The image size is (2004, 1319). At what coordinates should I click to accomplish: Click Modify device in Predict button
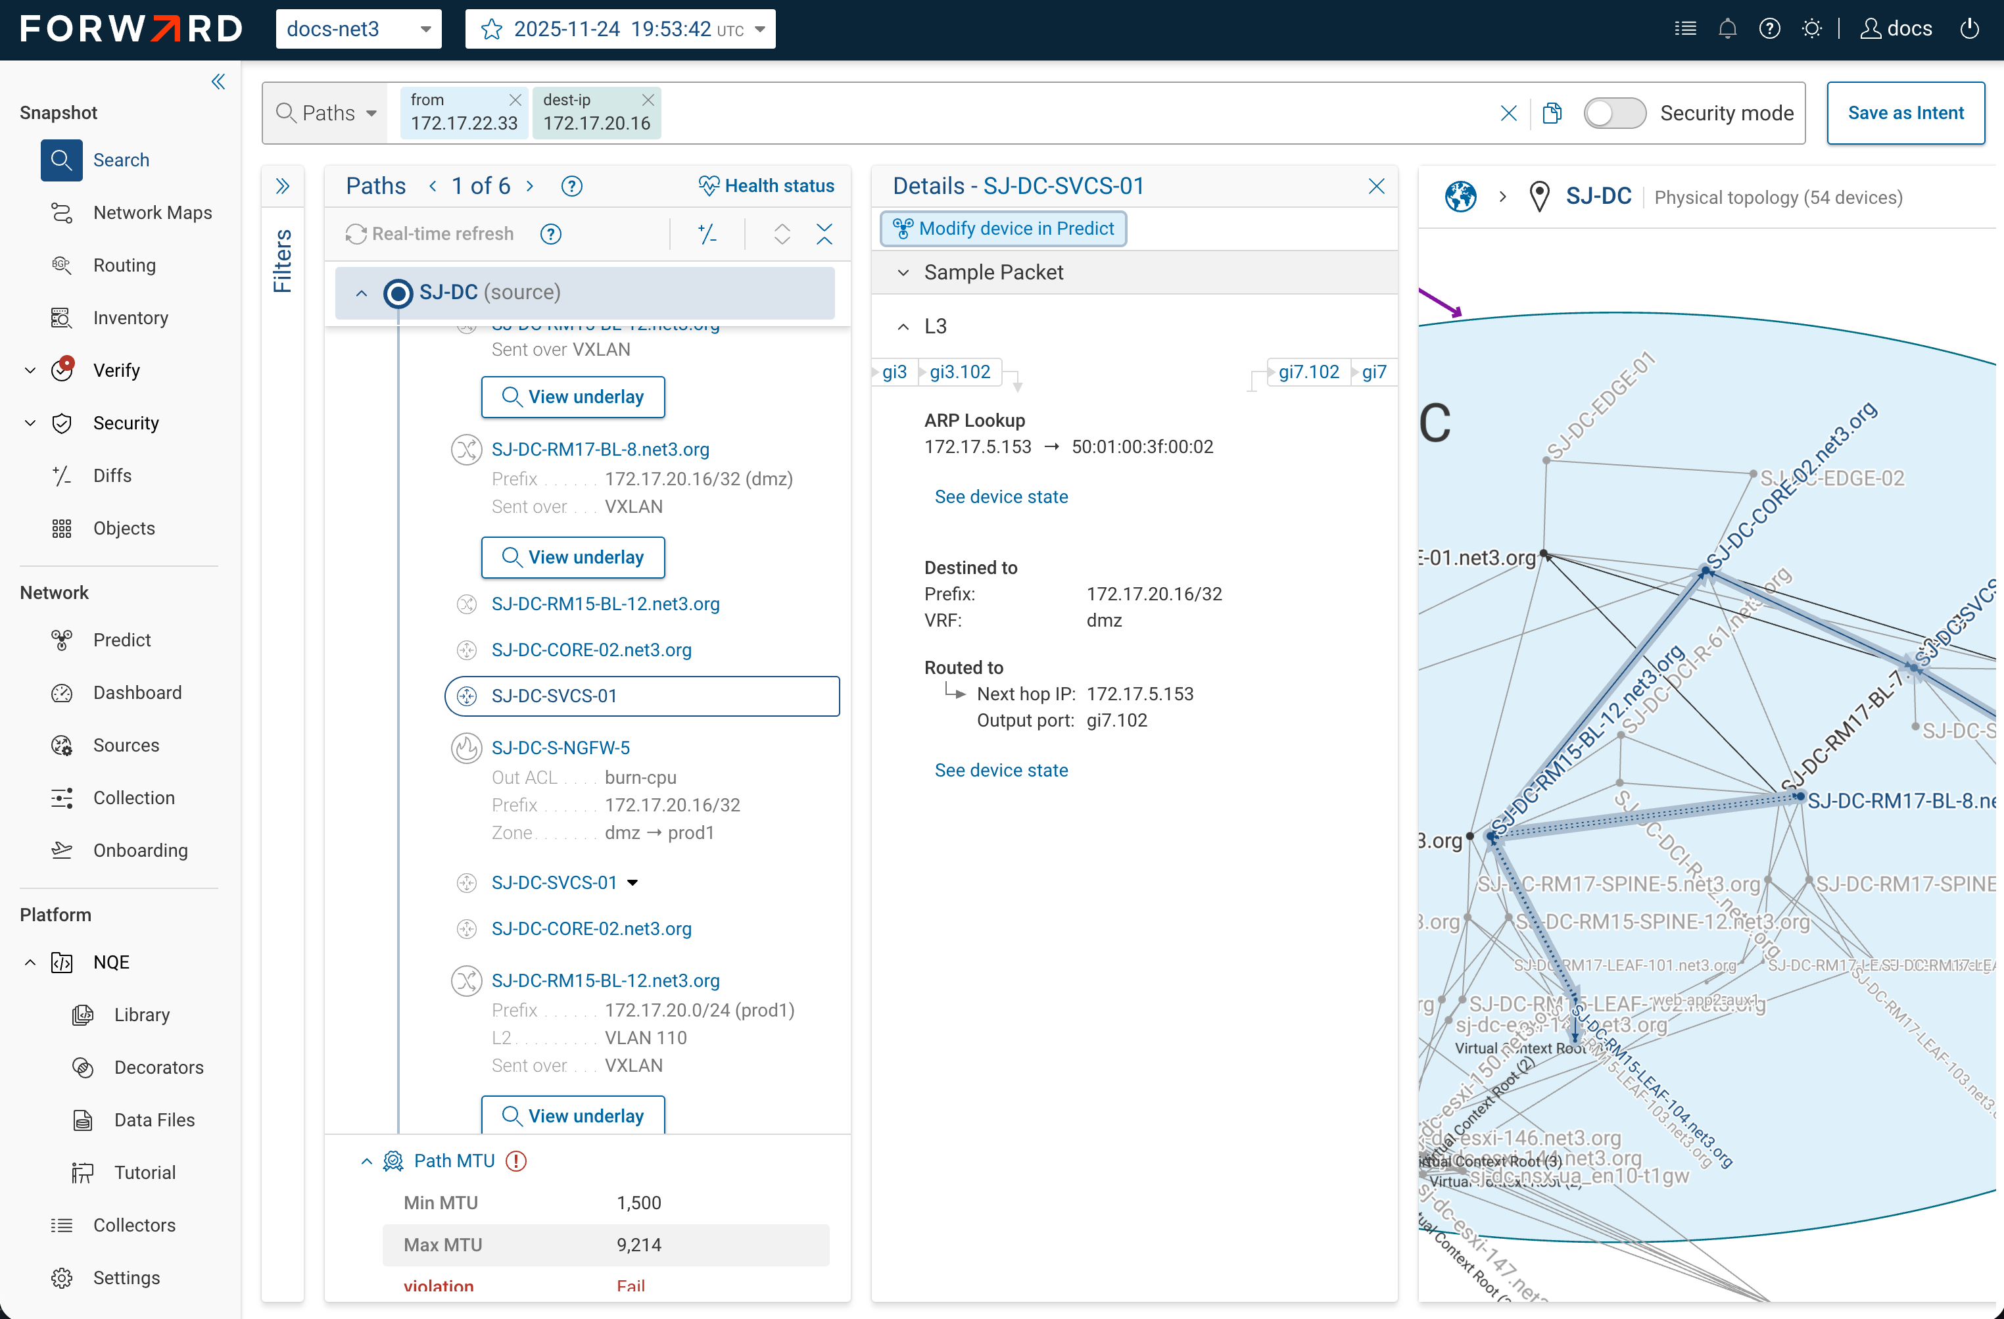coord(1003,229)
